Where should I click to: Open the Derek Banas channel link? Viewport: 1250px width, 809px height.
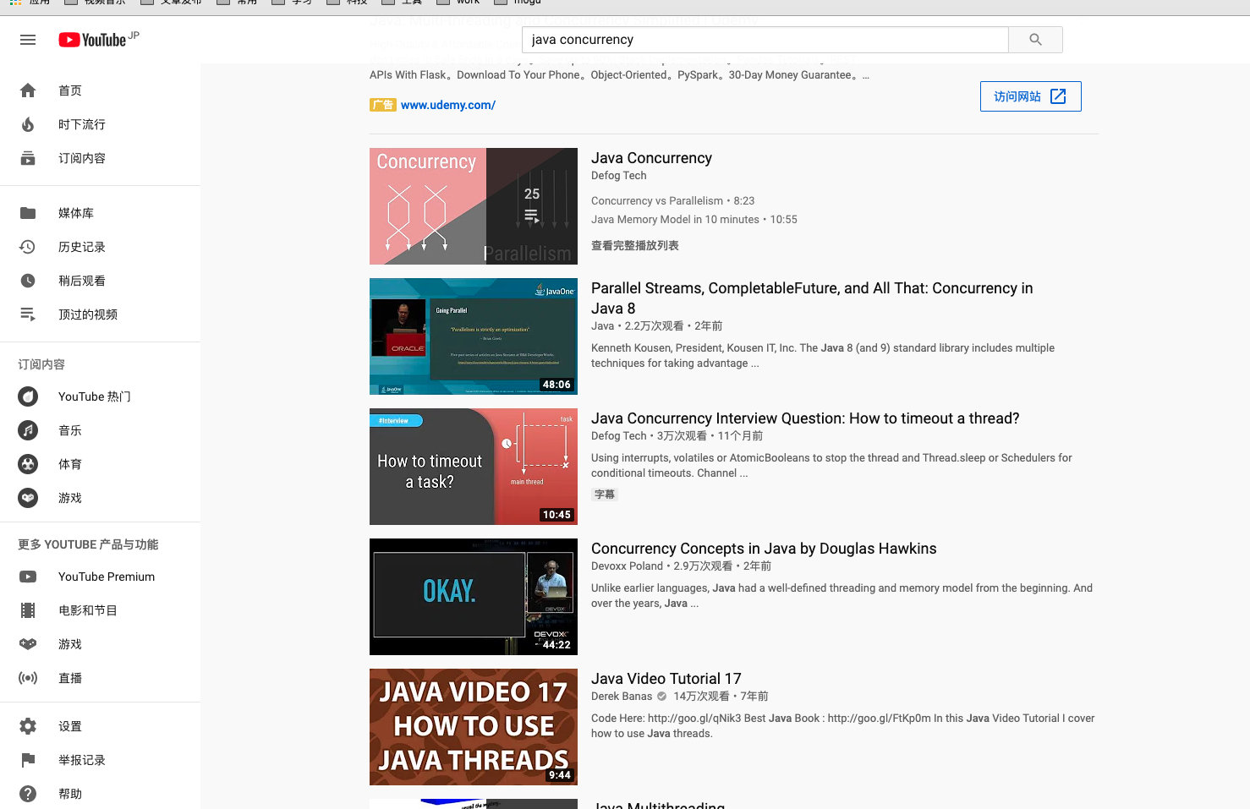click(x=622, y=697)
